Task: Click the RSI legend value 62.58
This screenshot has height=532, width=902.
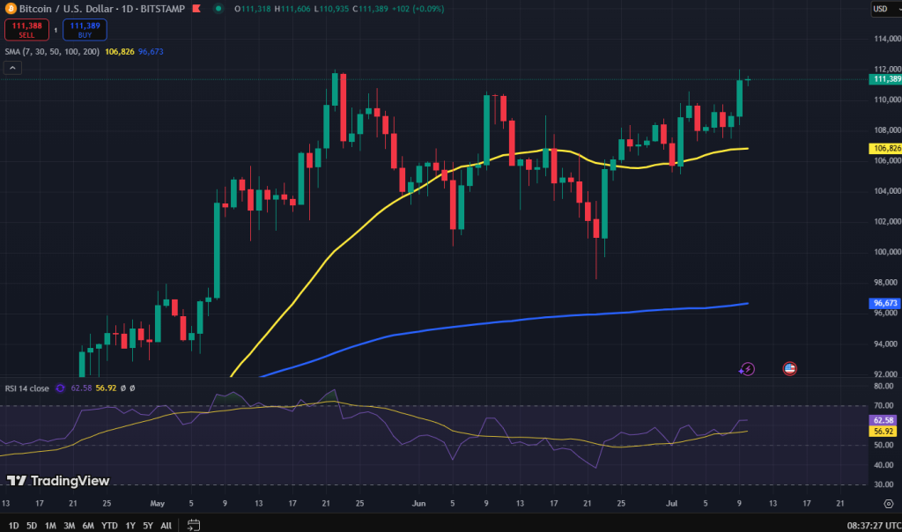Action: pos(81,388)
